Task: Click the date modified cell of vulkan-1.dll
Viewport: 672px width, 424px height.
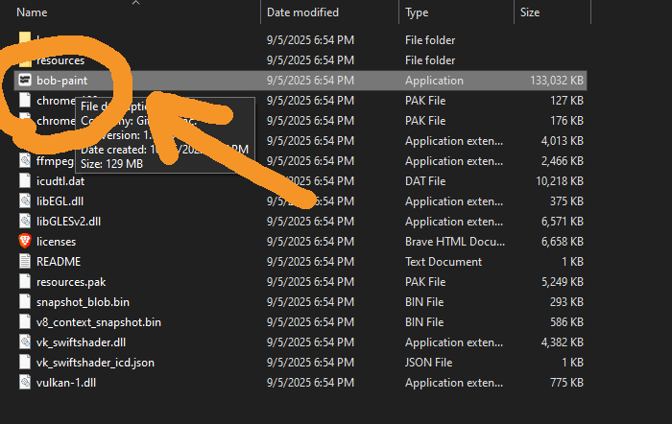Action: point(310,383)
